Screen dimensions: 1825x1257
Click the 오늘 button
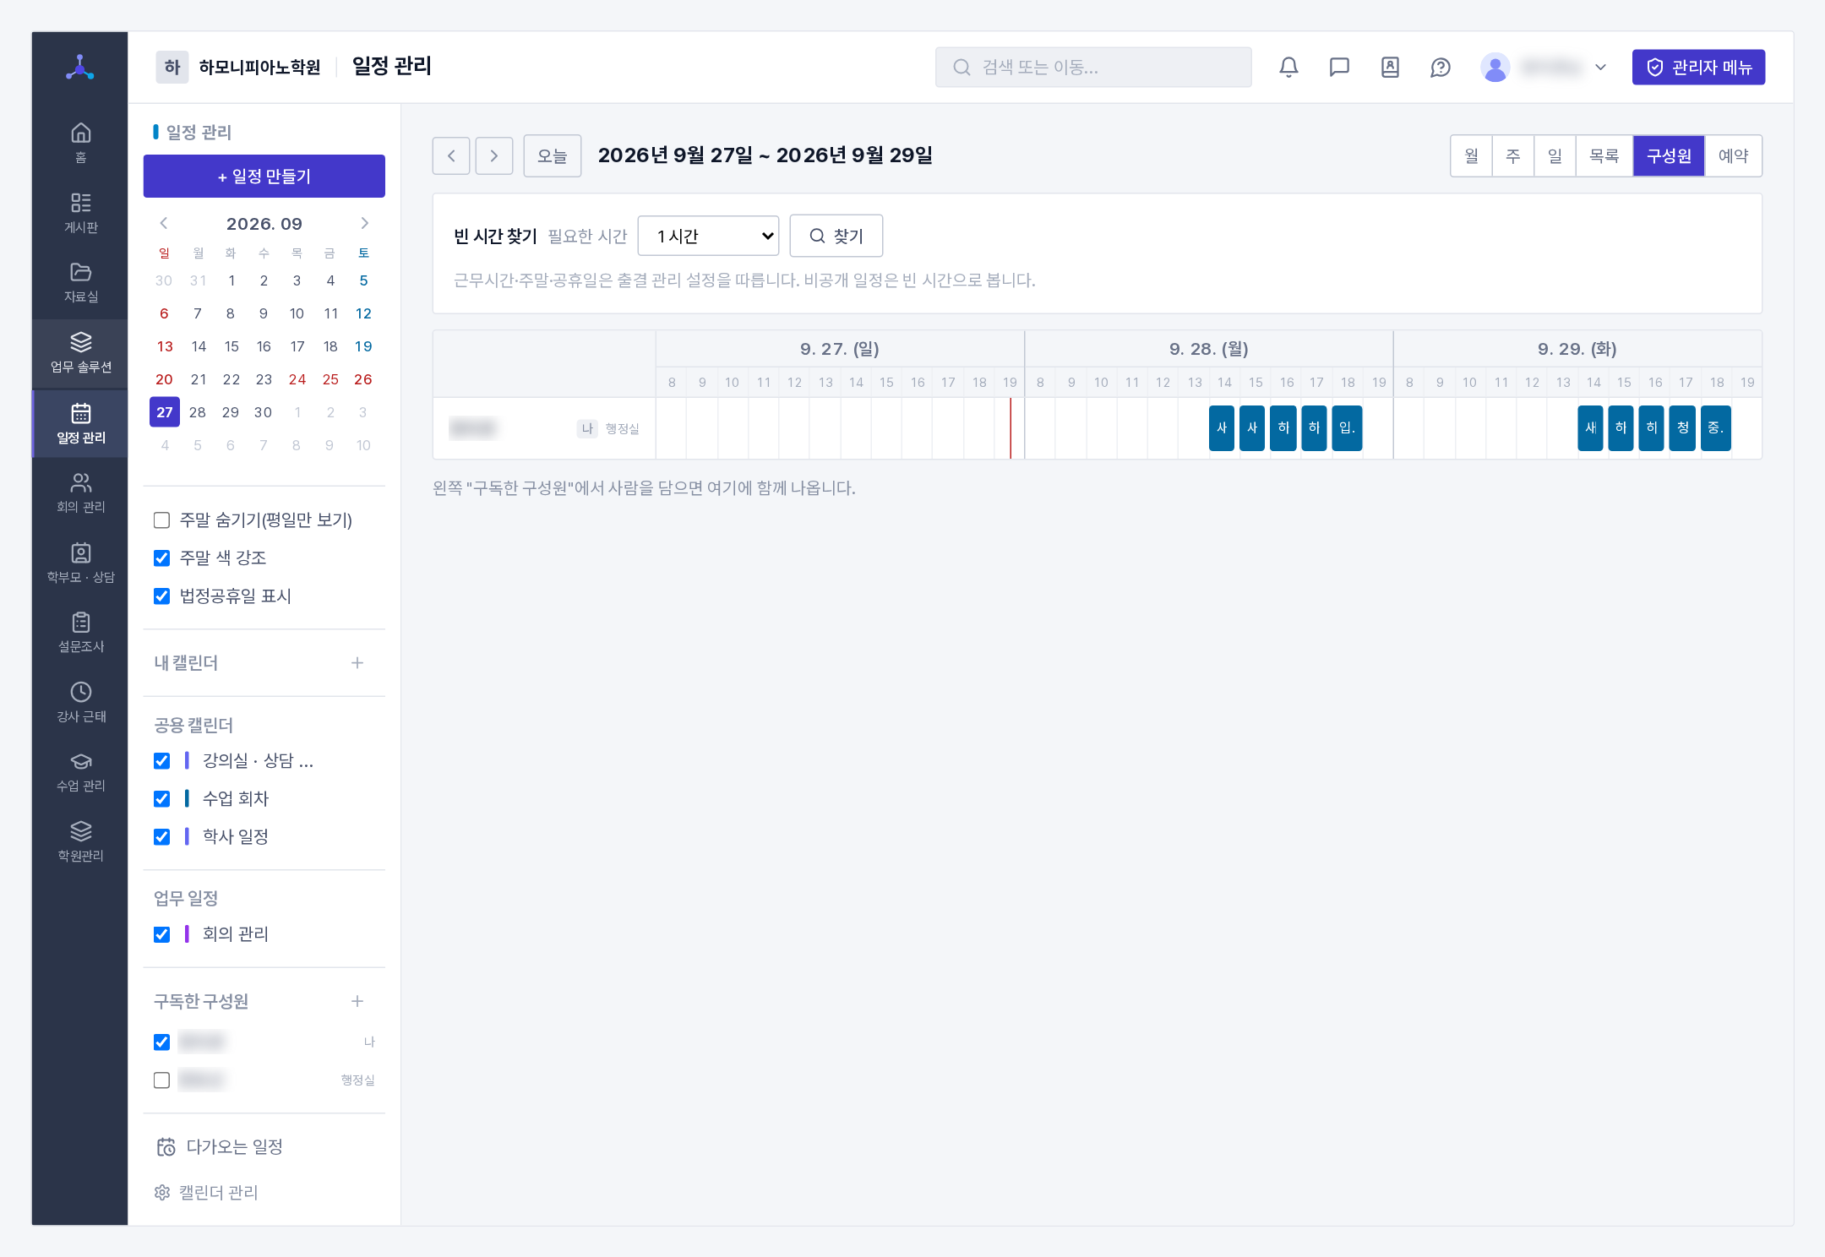(552, 155)
